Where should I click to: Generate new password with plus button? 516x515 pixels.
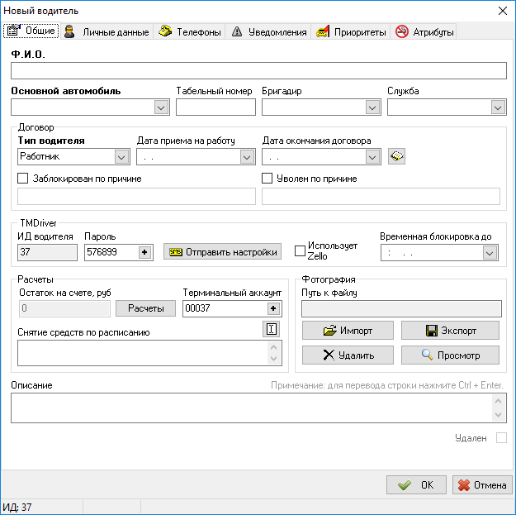pyautogui.click(x=144, y=252)
